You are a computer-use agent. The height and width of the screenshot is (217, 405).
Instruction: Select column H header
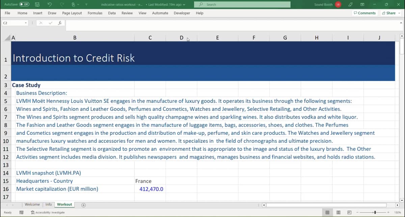coord(316,38)
